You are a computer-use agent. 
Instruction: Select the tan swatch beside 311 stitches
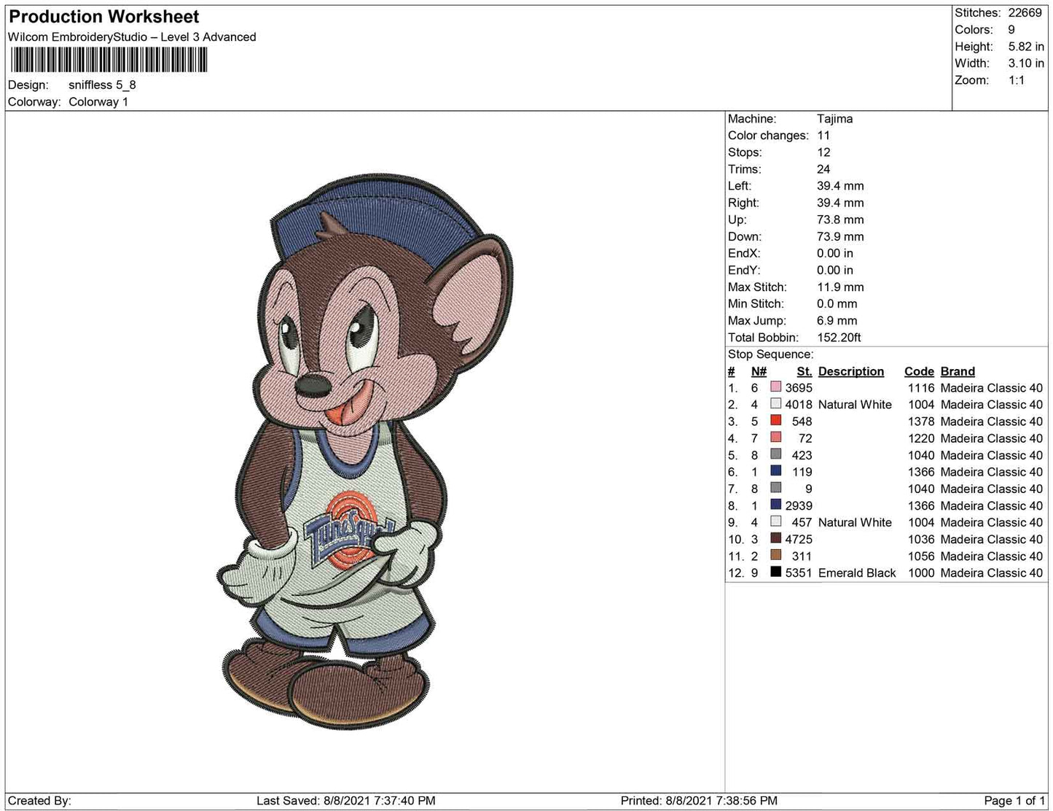(775, 555)
